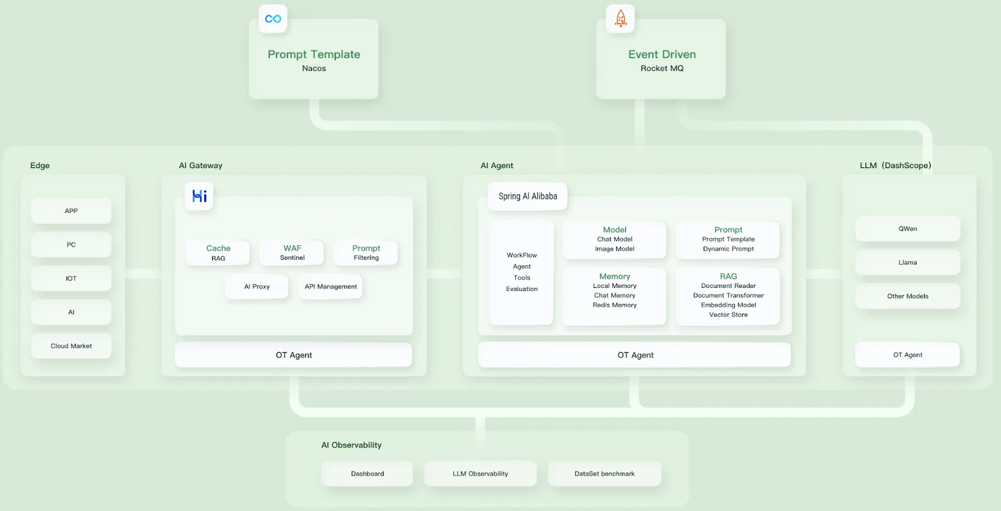This screenshot has width=1001, height=511.
Task: Click the WAF Sentinel box
Action: pos(292,252)
